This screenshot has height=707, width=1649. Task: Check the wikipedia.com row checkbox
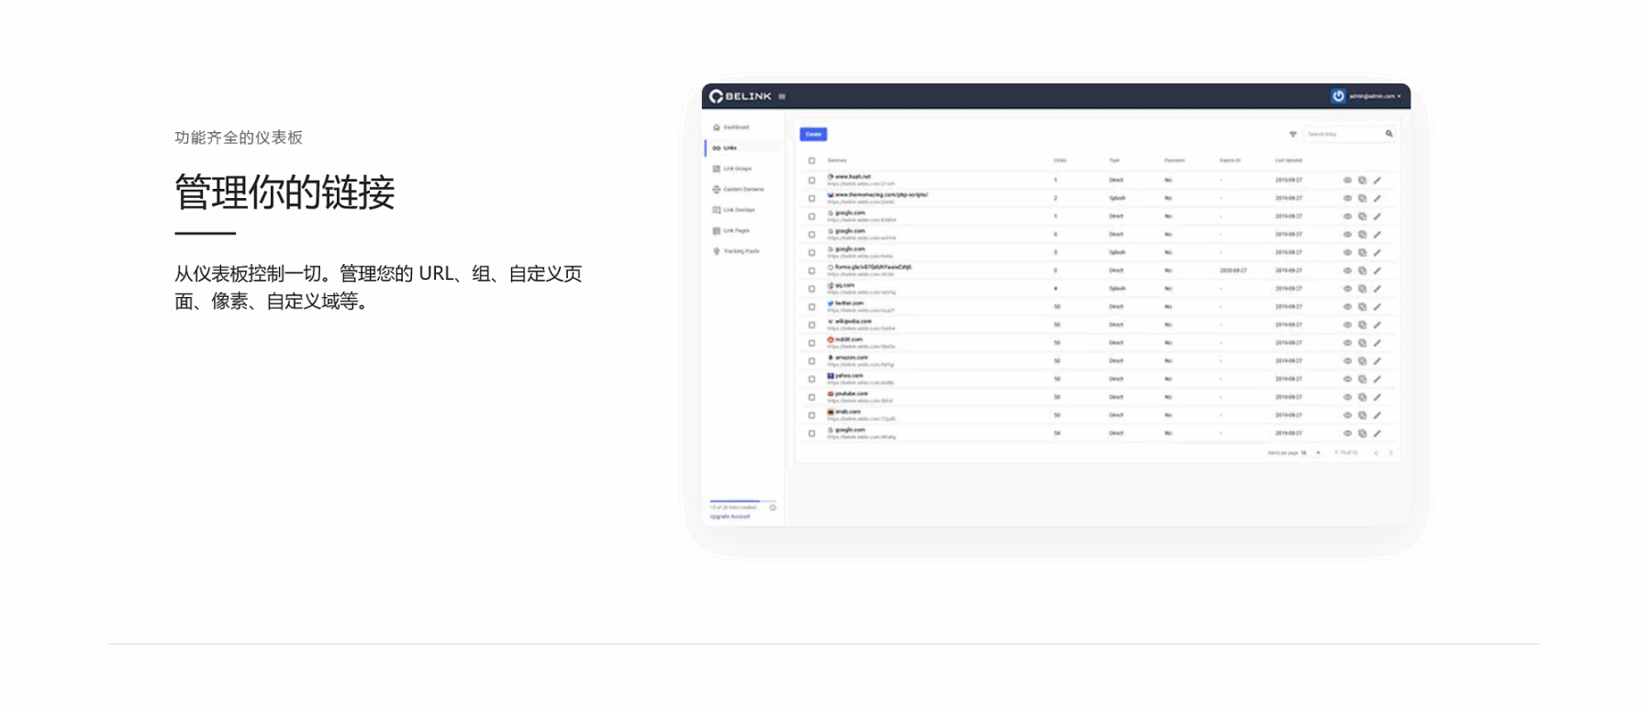[x=811, y=325]
